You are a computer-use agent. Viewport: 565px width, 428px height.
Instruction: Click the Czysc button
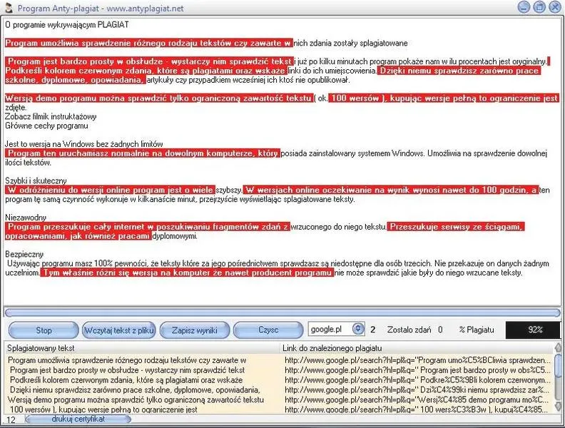point(268,330)
